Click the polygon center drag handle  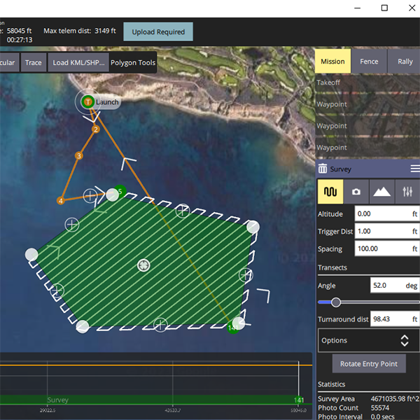pos(143,265)
